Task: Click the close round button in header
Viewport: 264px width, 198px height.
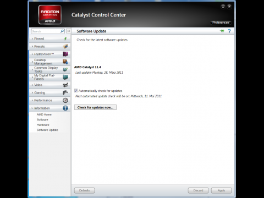Action: (229, 7)
